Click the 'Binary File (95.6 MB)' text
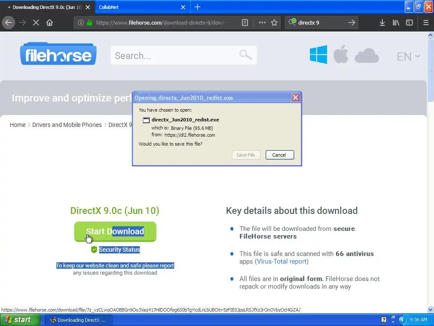Viewport: 434px width, 326px height. pyautogui.click(x=192, y=128)
